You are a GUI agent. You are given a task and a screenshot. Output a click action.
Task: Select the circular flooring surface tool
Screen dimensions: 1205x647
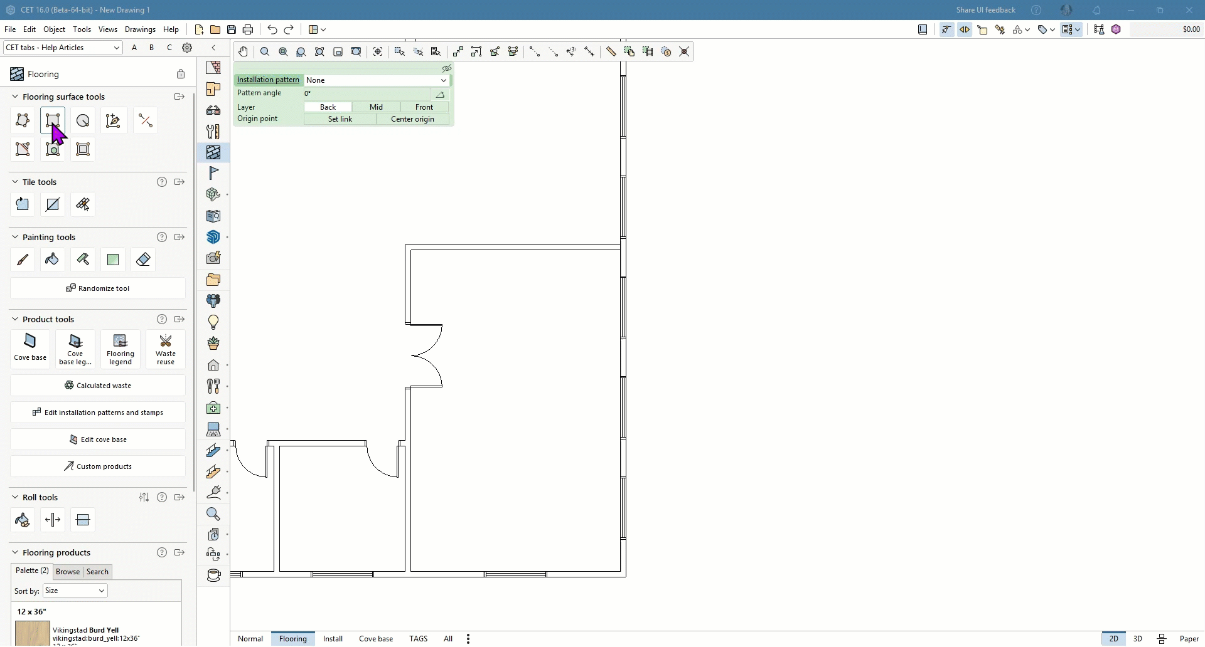(83, 120)
